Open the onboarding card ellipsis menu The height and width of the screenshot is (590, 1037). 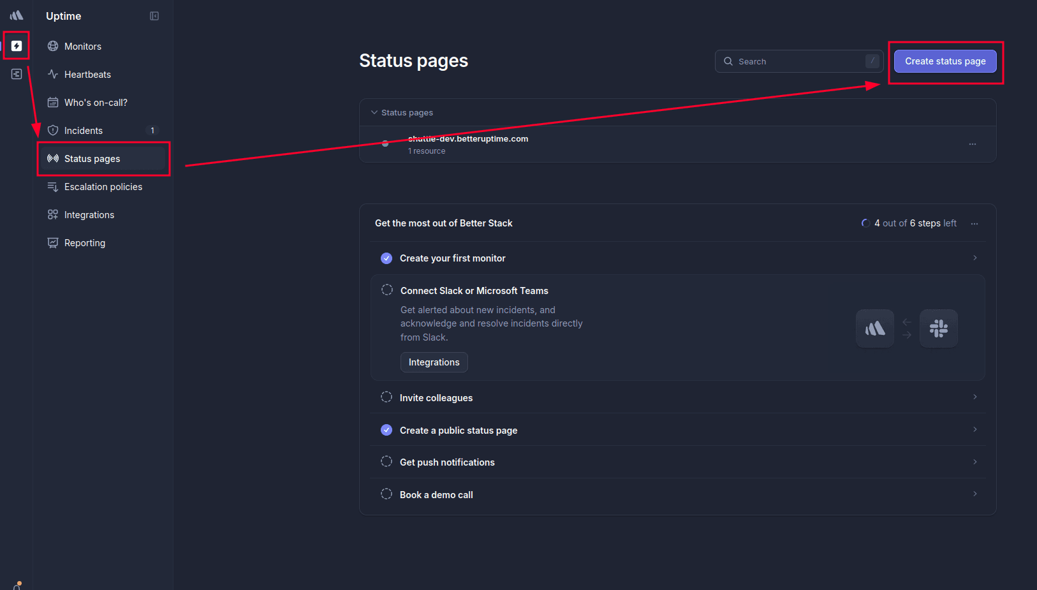pos(974,223)
